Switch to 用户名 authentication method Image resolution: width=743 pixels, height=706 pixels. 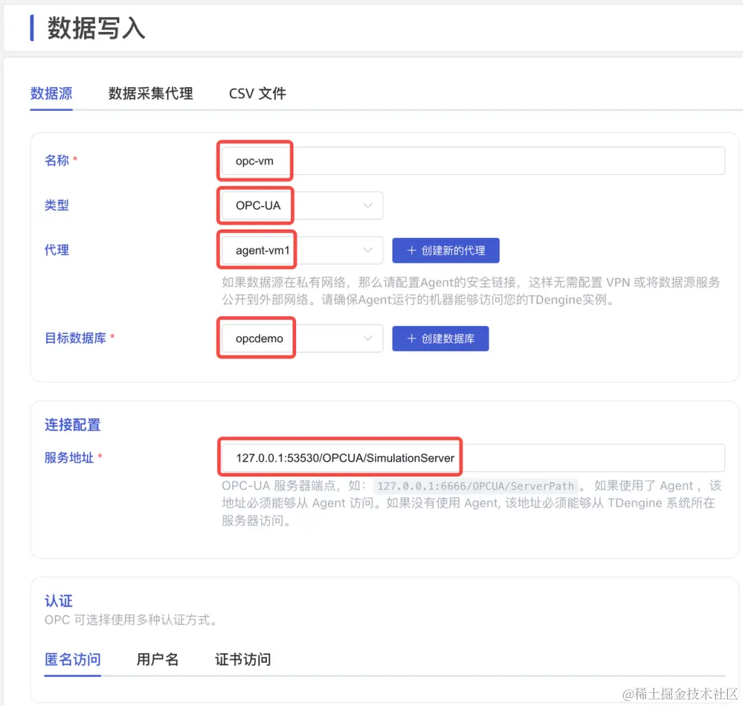[157, 660]
